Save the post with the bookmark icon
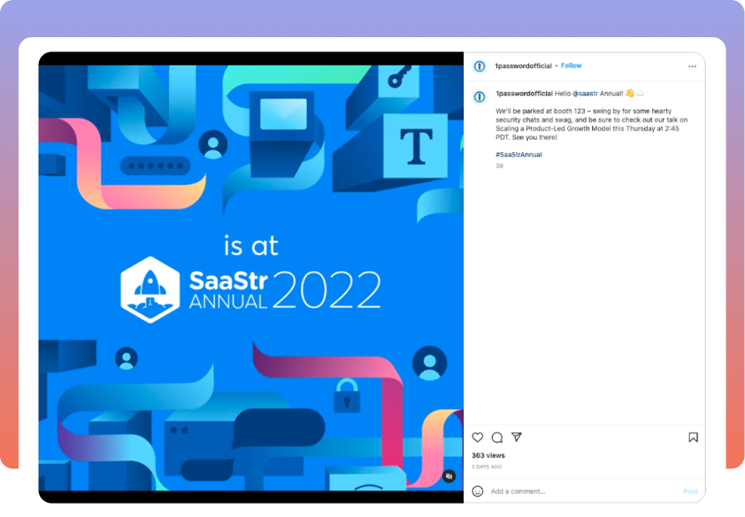The image size is (745, 517). click(x=693, y=437)
